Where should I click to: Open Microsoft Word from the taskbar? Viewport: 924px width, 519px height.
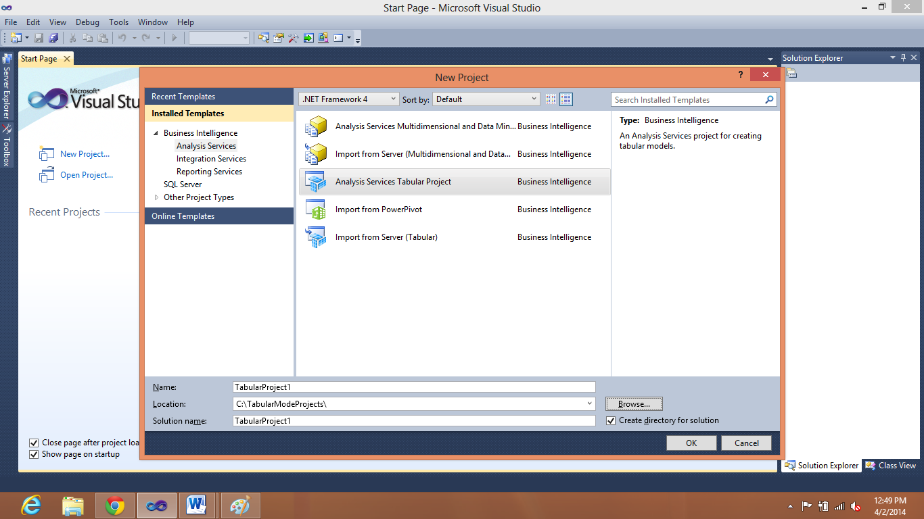197,505
